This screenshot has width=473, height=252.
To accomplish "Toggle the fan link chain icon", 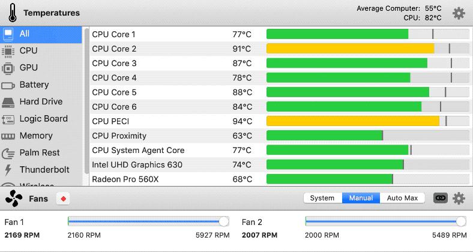I will 440,198.
